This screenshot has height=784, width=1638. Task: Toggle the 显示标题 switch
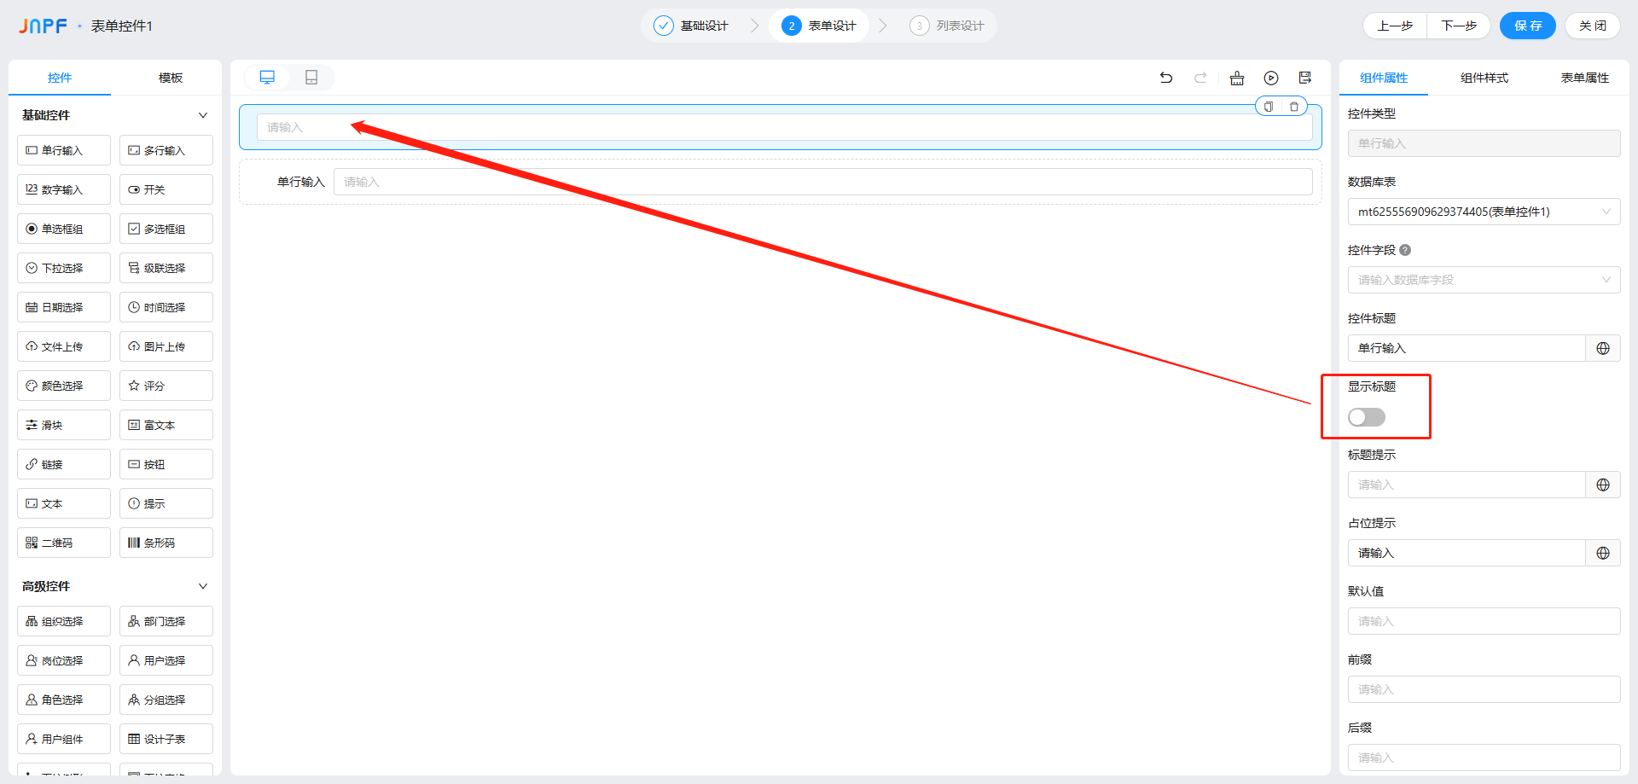[x=1367, y=417]
